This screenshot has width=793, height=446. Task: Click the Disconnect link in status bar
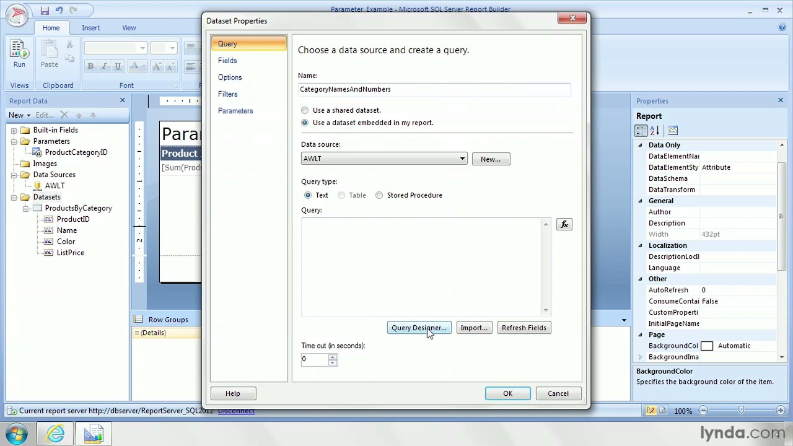(236, 411)
